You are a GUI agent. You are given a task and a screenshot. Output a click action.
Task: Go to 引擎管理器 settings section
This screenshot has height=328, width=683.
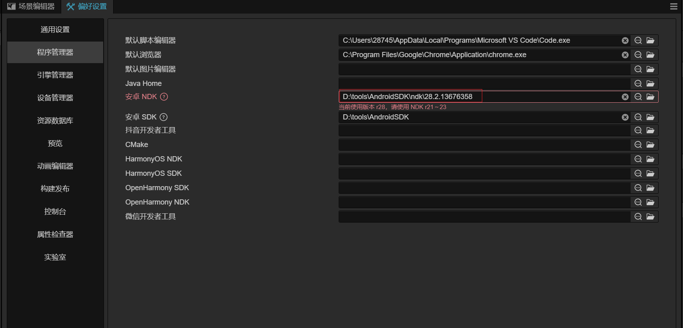(55, 75)
